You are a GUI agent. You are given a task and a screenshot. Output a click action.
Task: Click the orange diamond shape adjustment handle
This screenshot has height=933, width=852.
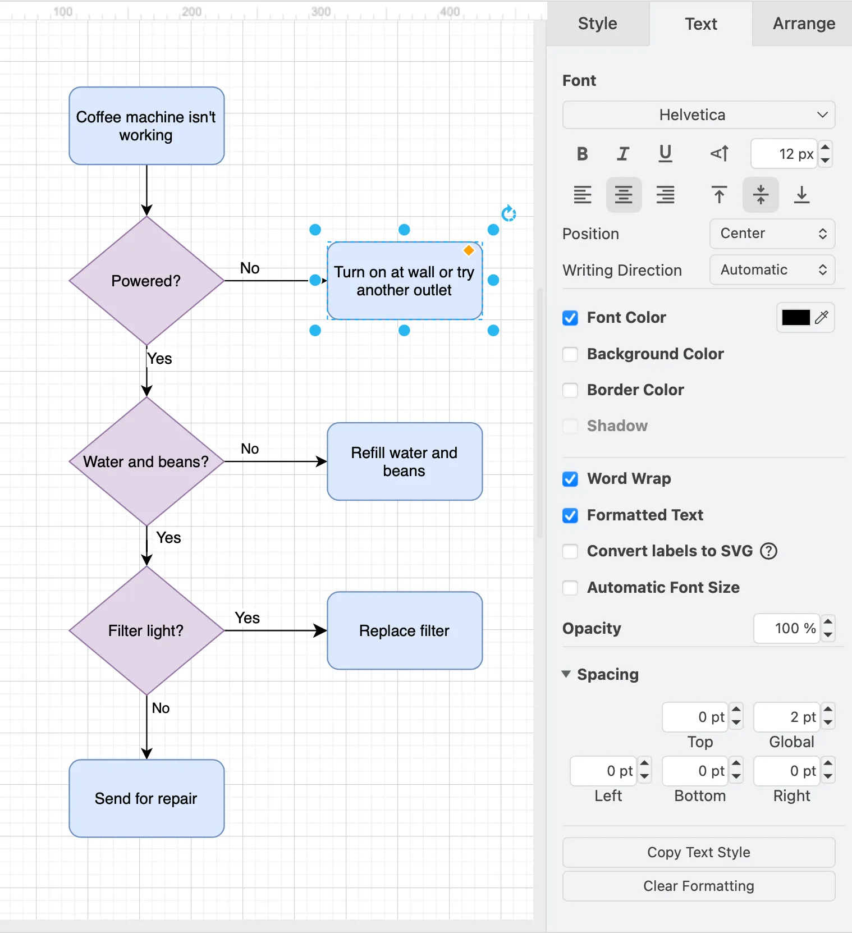point(469,250)
